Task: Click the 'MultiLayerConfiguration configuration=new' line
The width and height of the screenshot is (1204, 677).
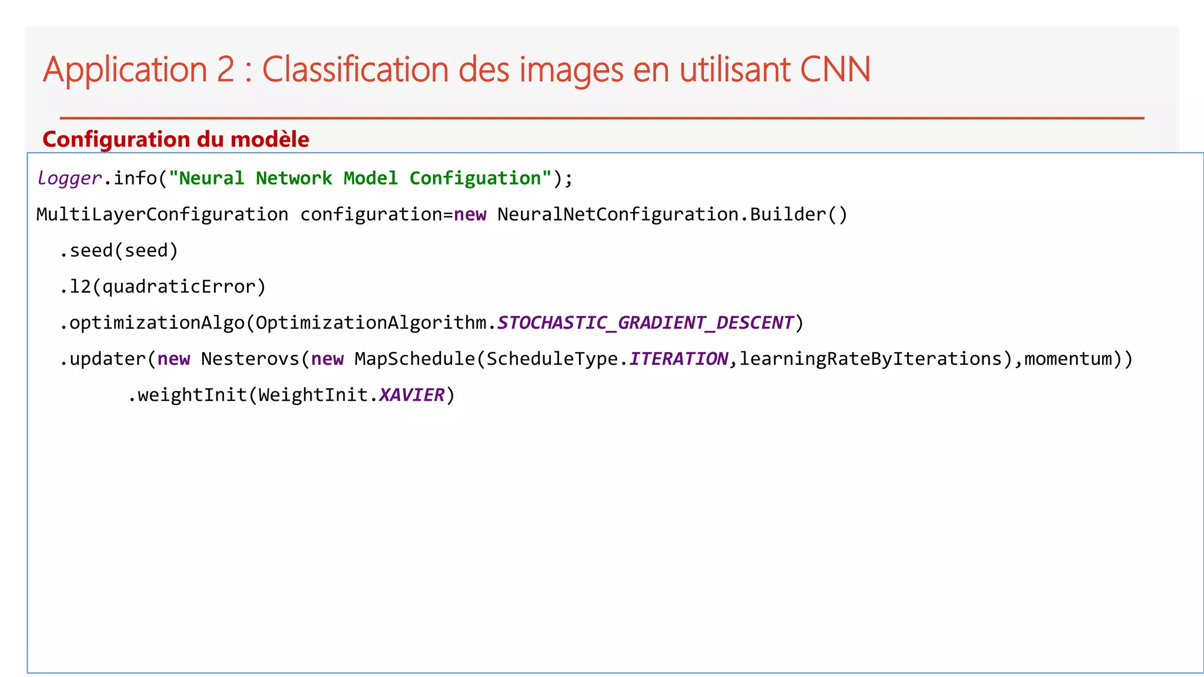Action: pos(442,215)
